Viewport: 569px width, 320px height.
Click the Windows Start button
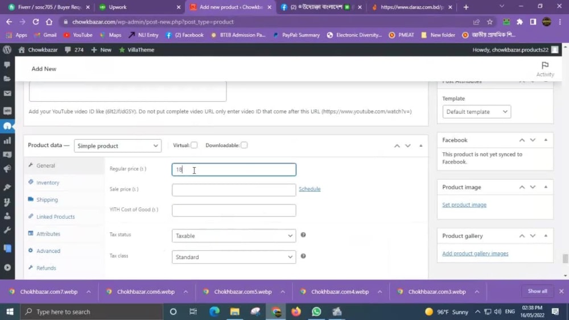(10, 311)
